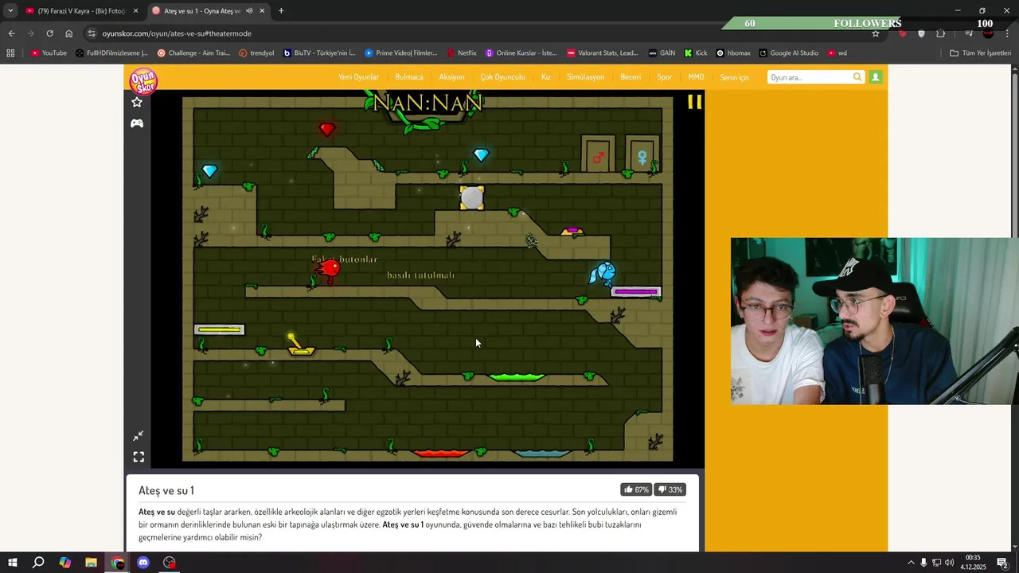Image resolution: width=1019 pixels, height=573 pixels.
Task: Open Challenge - Aim Trainer bookmark
Action: click(194, 53)
